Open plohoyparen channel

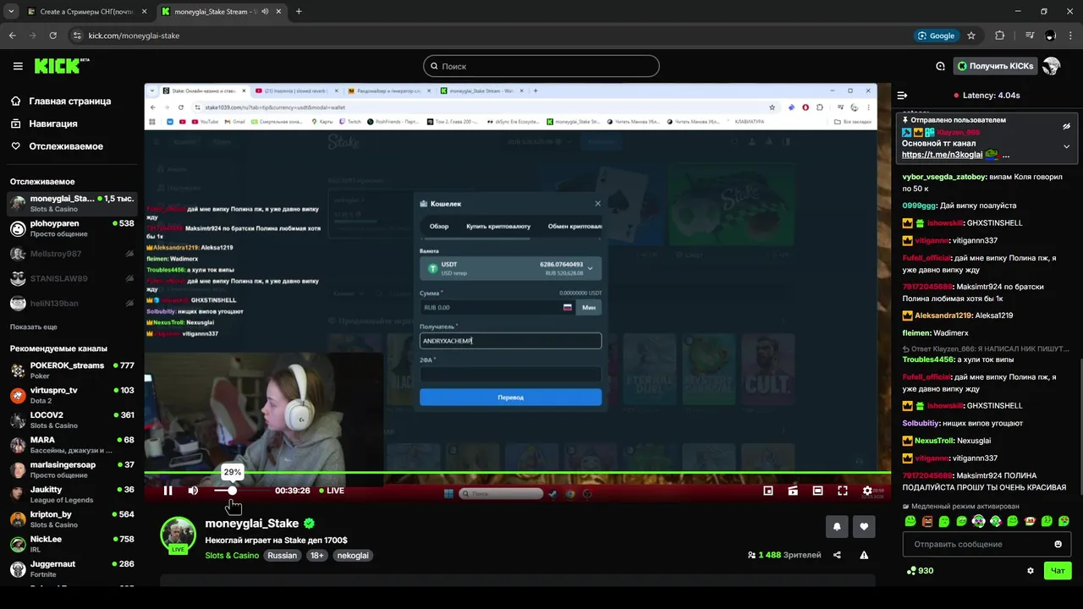click(72, 228)
